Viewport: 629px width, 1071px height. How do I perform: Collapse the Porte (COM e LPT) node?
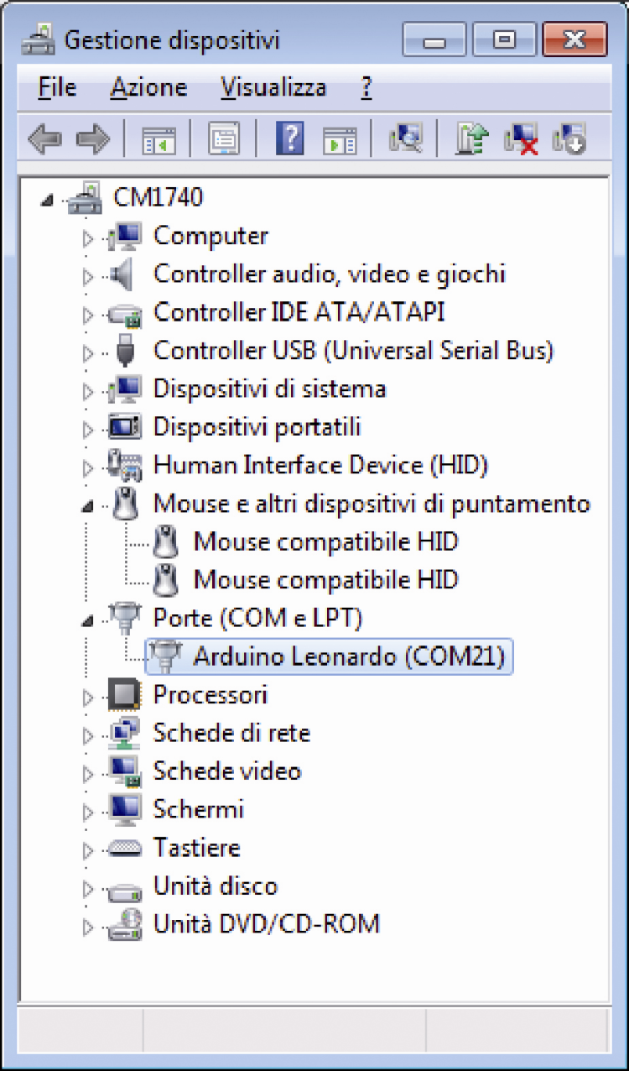88,621
